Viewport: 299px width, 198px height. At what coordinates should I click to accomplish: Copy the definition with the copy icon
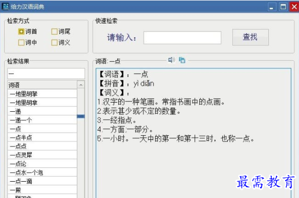[182, 60]
